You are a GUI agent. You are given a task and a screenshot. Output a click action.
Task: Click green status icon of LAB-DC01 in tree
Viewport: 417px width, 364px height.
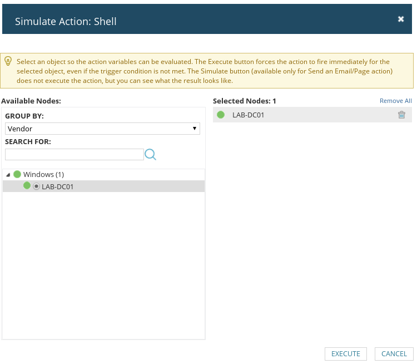pyautogui.click(x=27, y=185)
